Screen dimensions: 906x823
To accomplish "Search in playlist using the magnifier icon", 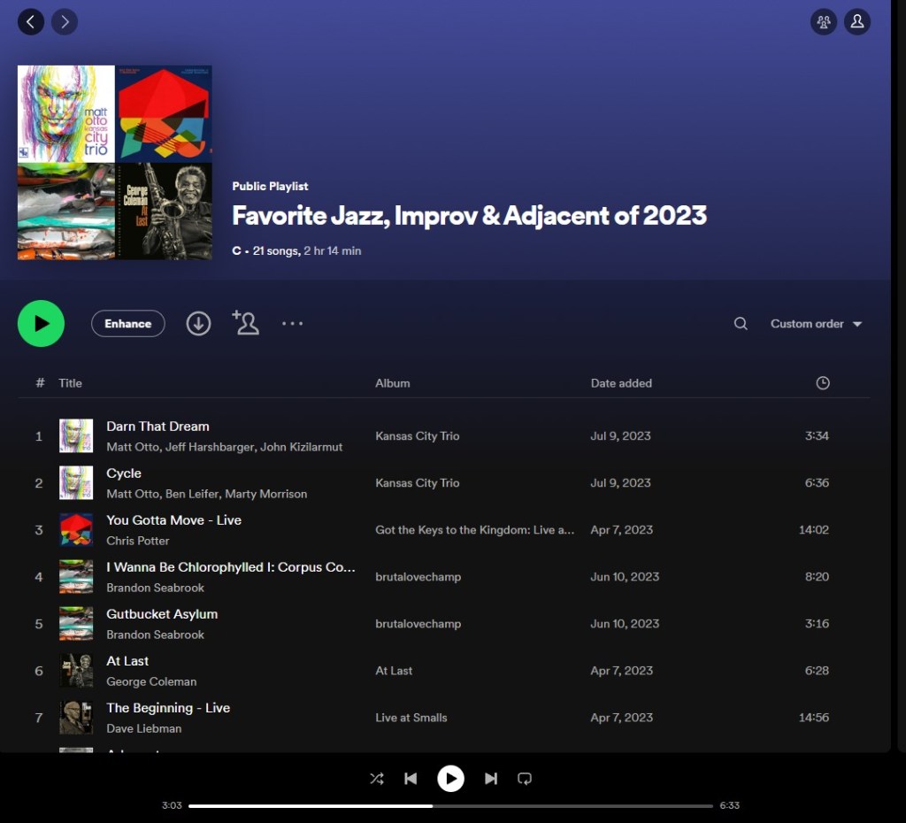I will [x=741, y=324].
